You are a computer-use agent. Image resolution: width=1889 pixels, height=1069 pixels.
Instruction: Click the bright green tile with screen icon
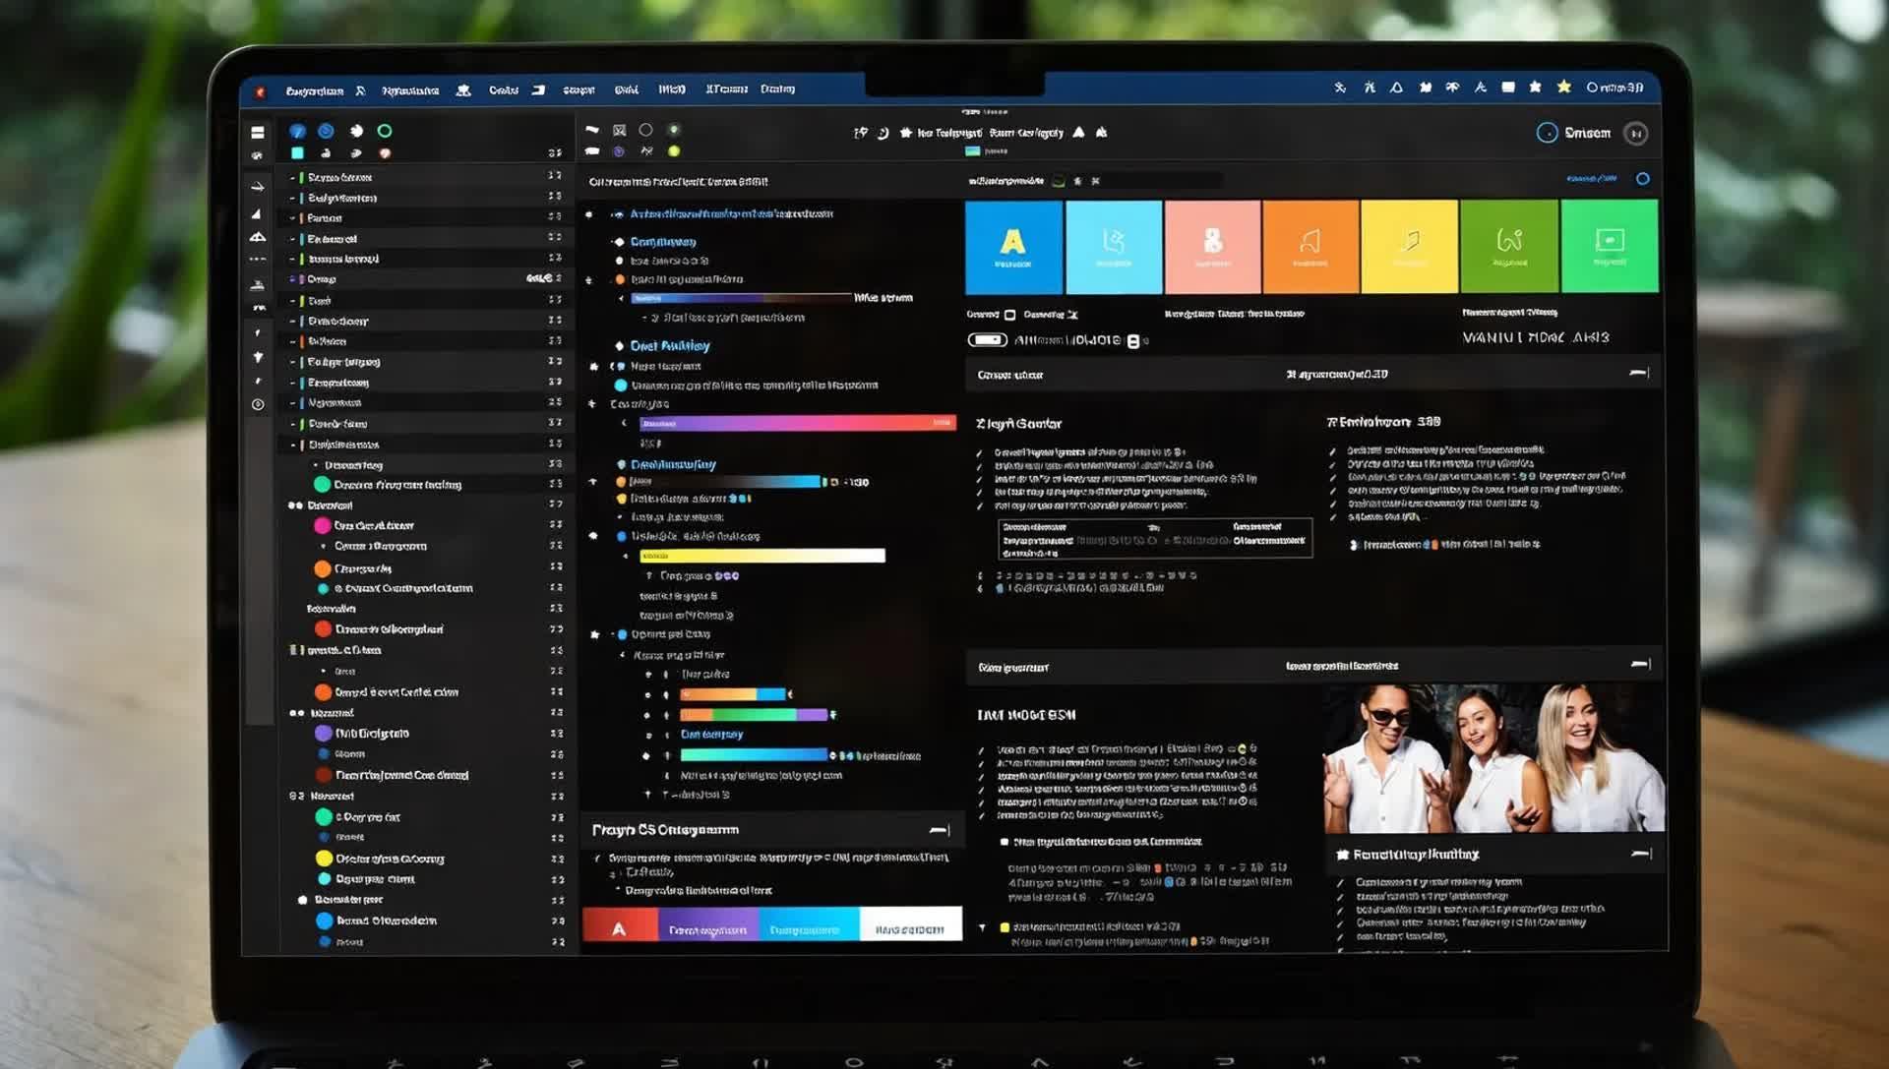1610,247
